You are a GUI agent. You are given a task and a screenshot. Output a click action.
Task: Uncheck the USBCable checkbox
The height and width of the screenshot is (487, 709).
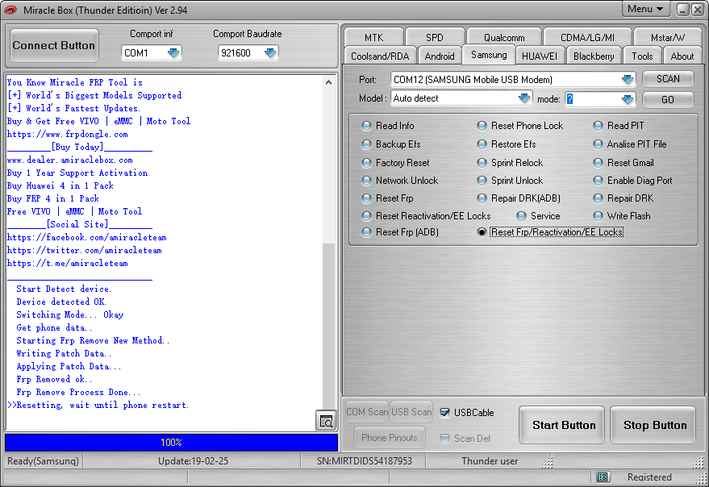click(445, 412)
